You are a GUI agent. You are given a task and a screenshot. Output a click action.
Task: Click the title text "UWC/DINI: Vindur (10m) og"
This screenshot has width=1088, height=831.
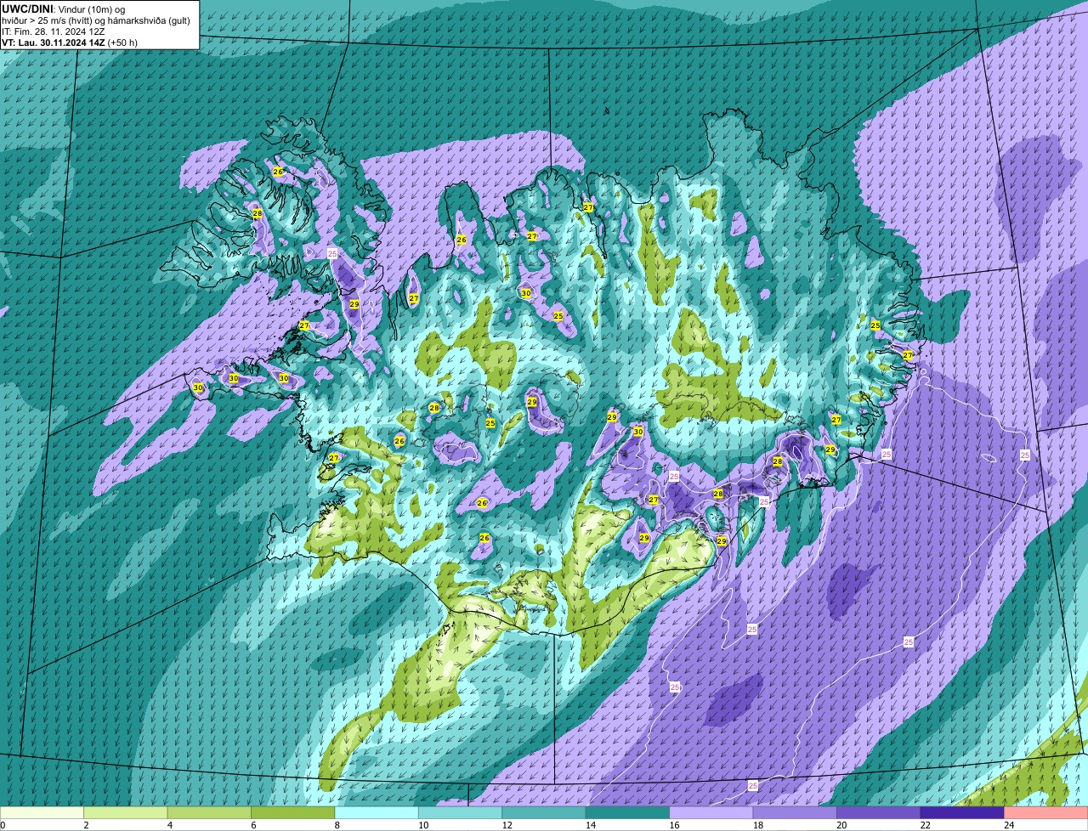(64, 9)
